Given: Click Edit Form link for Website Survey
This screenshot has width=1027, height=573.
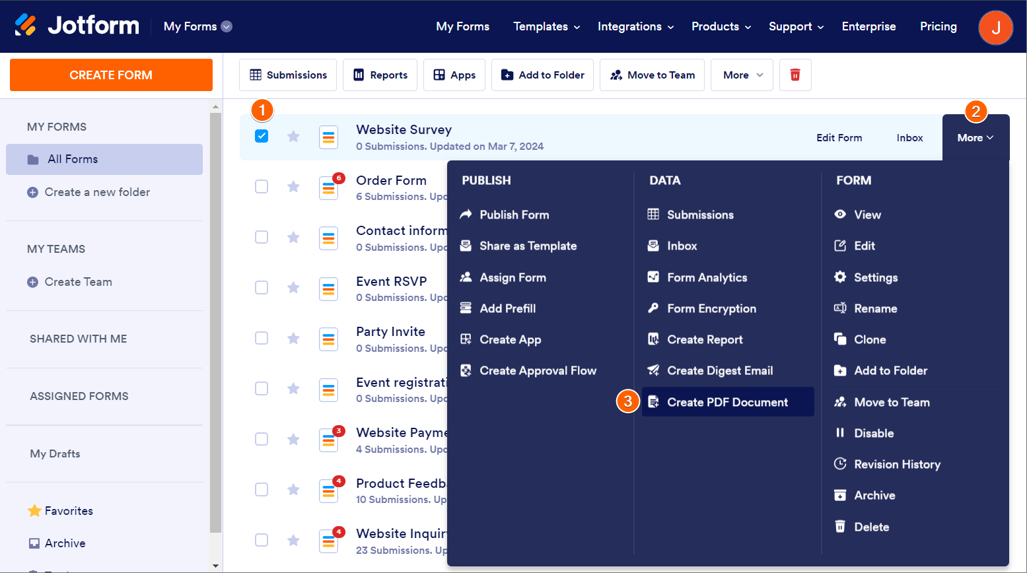Looking at the screenshot, I should [839, 138].
